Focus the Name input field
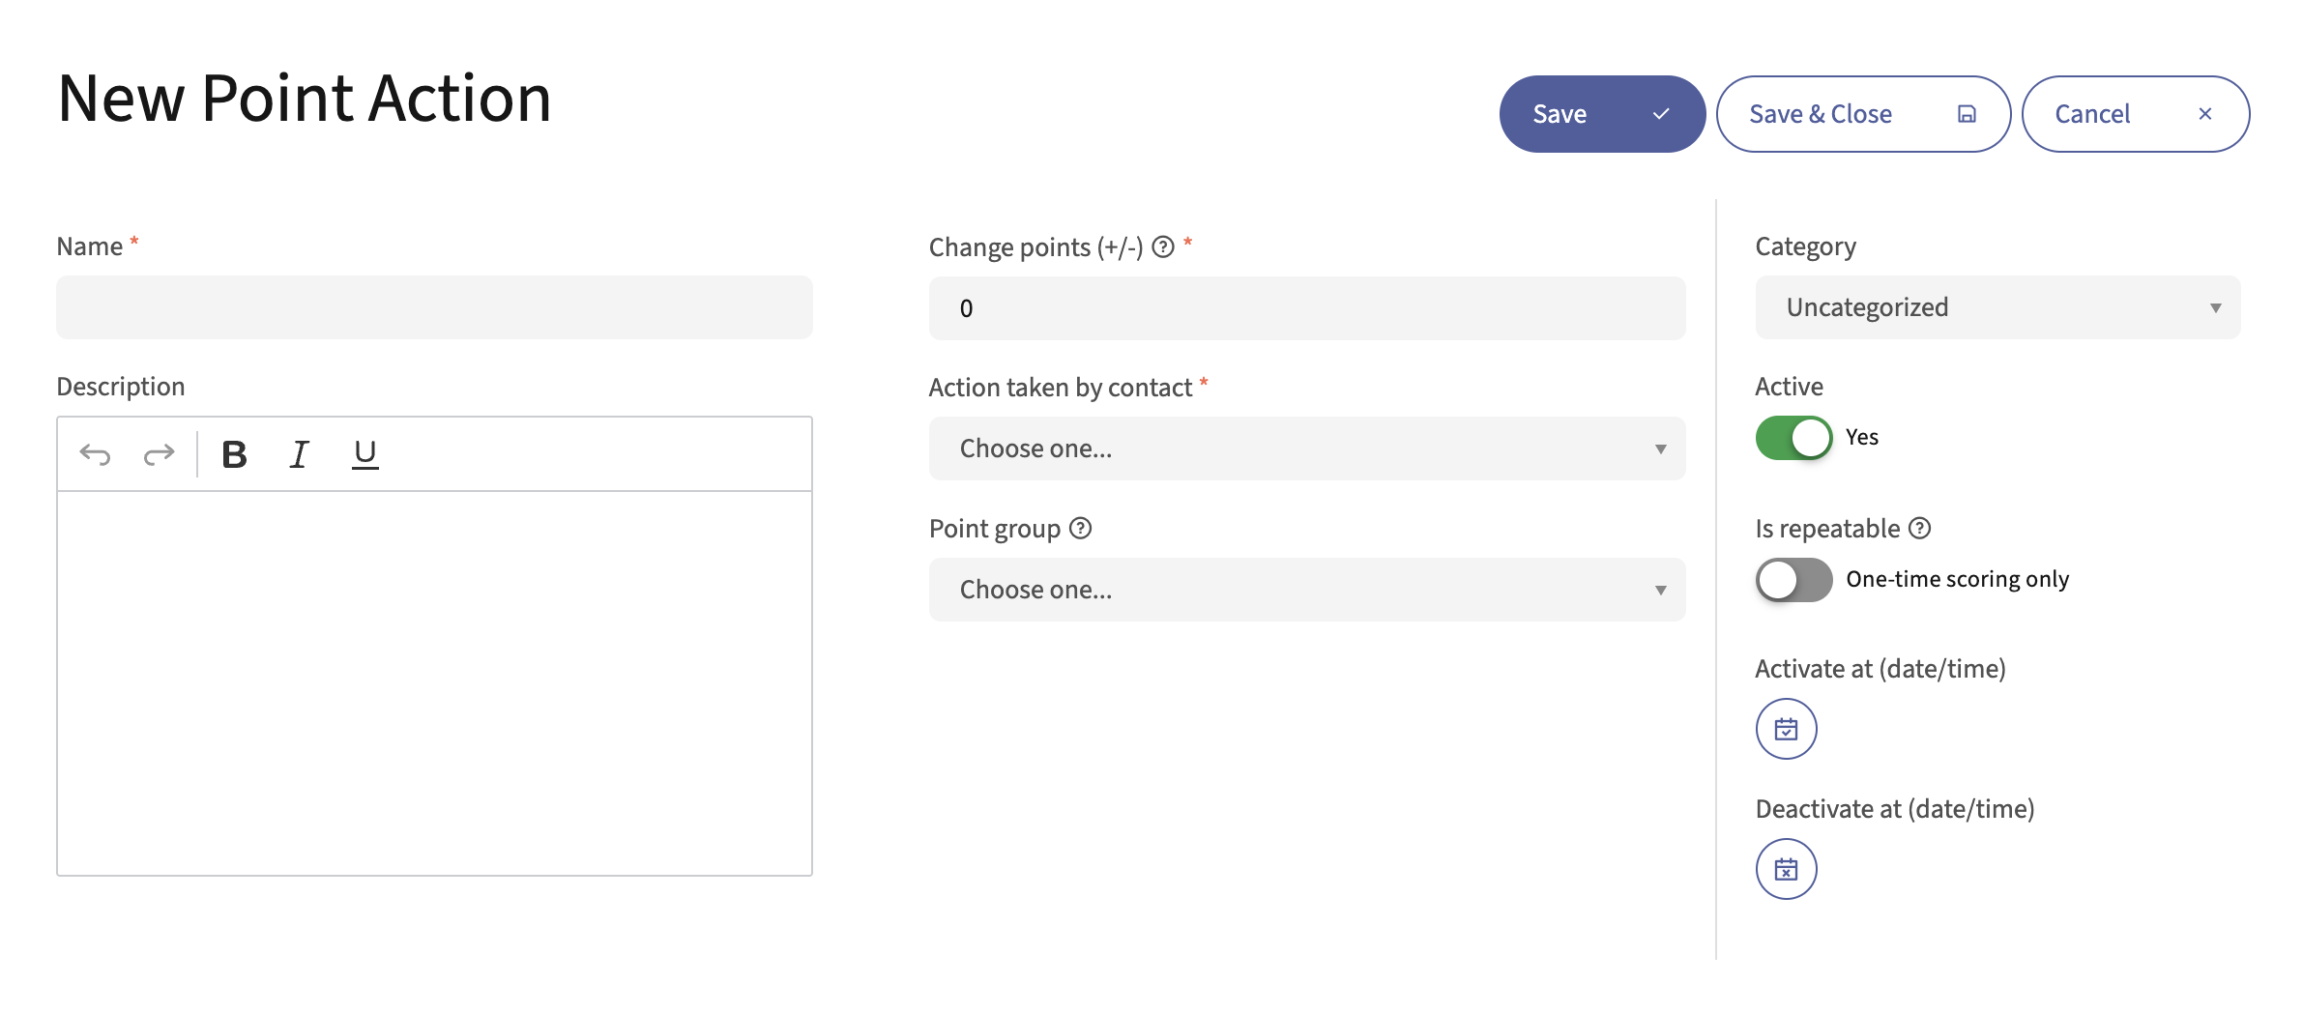The width and height of the screenshot is (2303, 1013). pos(434,307)
